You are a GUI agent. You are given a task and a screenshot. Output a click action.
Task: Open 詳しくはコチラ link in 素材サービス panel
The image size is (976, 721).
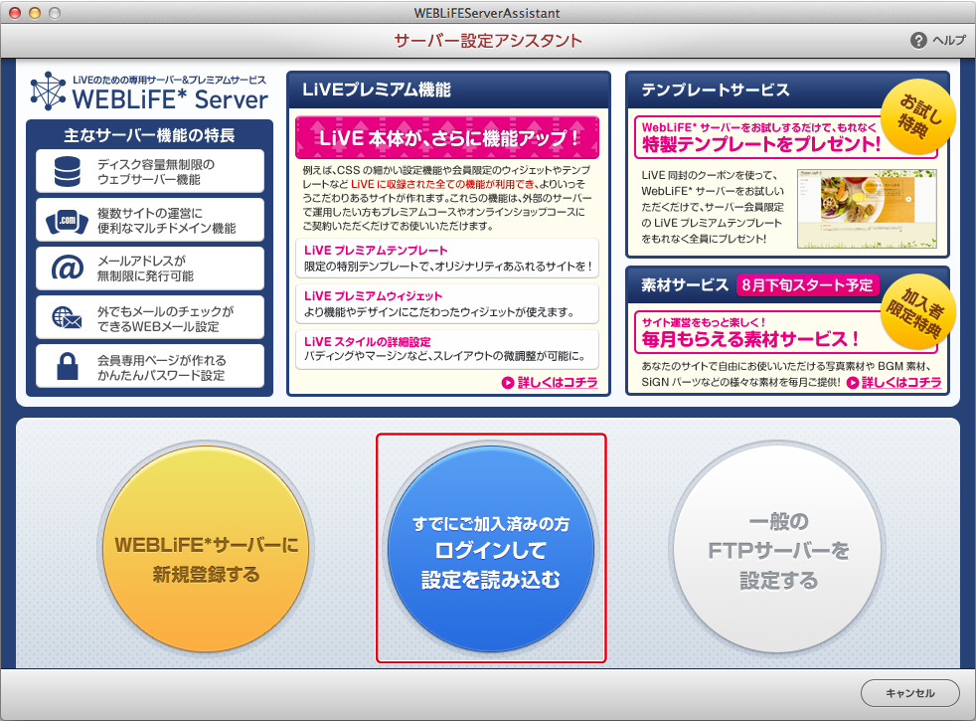click(901, 383)
